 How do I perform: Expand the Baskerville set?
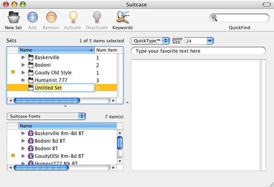[23, 57]
